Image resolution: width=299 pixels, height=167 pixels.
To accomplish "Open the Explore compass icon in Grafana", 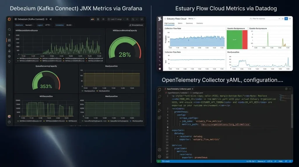I will pos(9,46).
